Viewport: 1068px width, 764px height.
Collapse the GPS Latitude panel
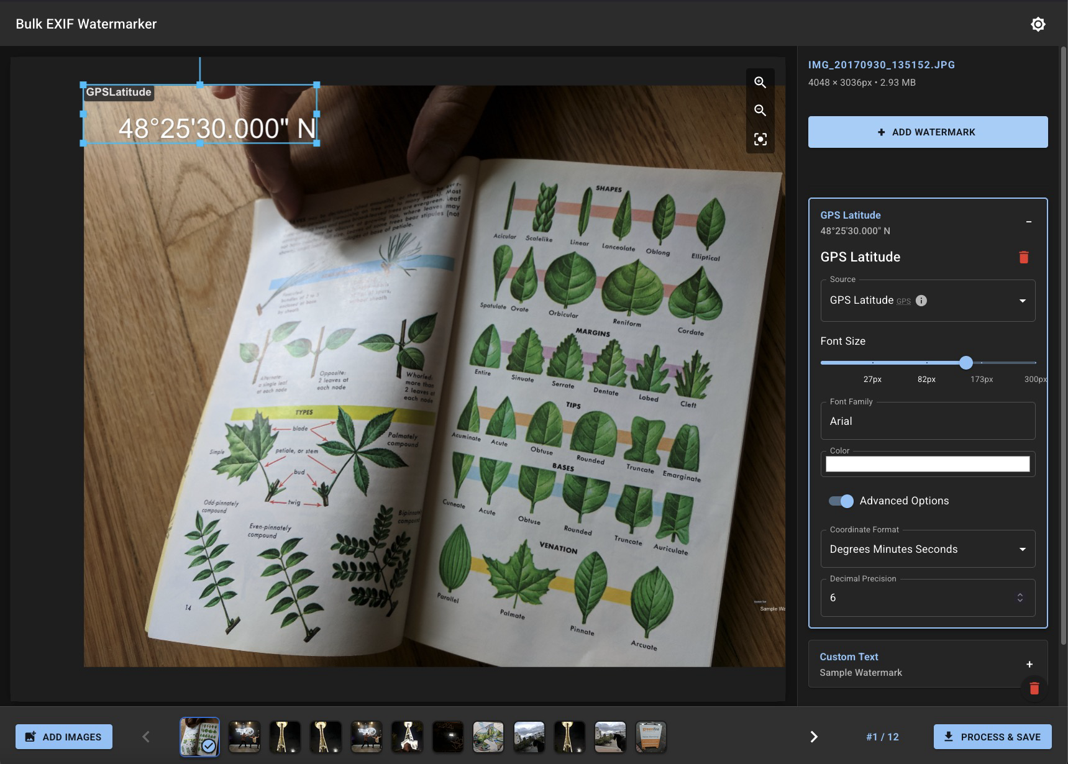1029,222
